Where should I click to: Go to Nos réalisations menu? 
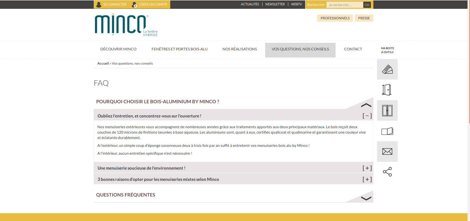(240, 49)
